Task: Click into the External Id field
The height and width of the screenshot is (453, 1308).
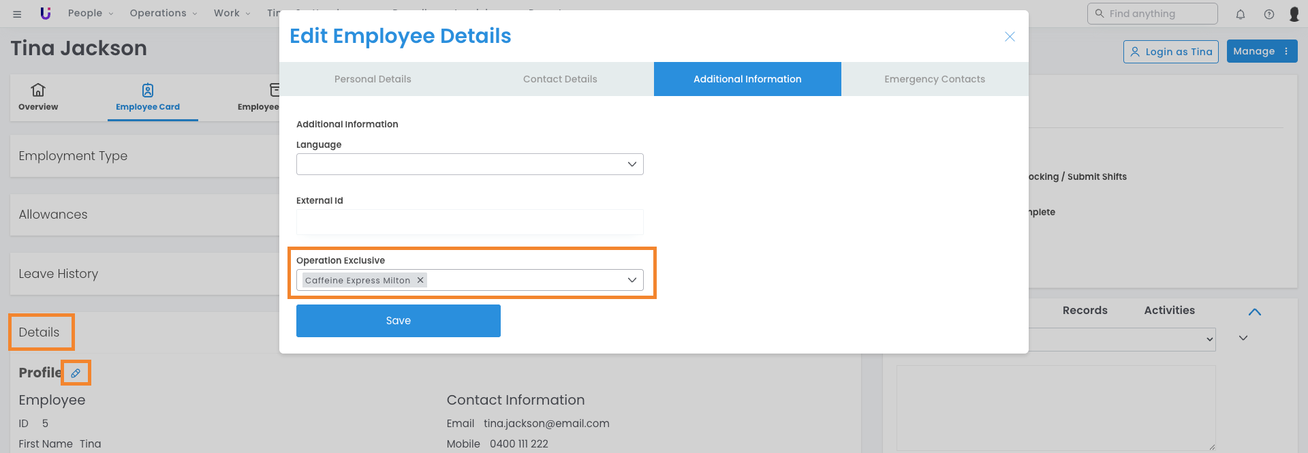Action: click(x=469, y=222)
